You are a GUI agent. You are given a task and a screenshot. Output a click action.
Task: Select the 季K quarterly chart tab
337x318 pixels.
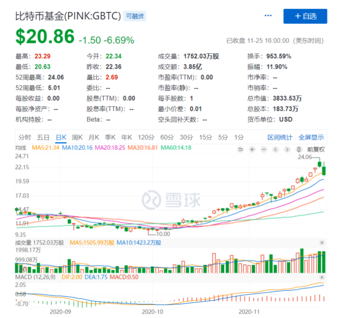click(110, 137)
